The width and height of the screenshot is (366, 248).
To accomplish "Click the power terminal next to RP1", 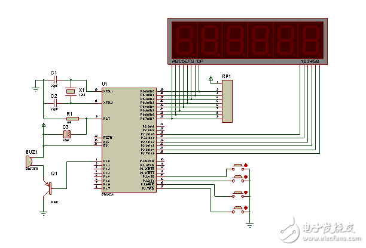I will click(x=210, y=79).
